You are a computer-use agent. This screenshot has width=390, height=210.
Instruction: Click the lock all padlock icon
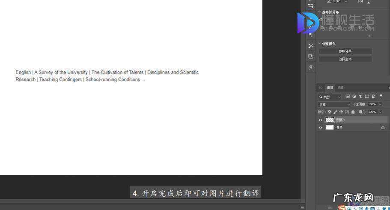[353, 112]
